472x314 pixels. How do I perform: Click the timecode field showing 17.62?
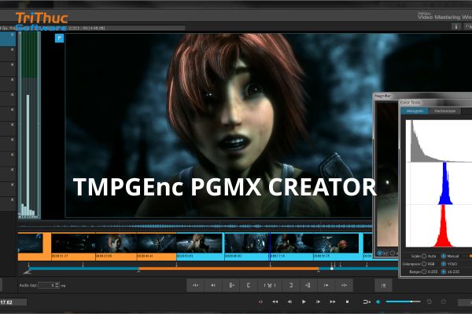tap(12, 302)
